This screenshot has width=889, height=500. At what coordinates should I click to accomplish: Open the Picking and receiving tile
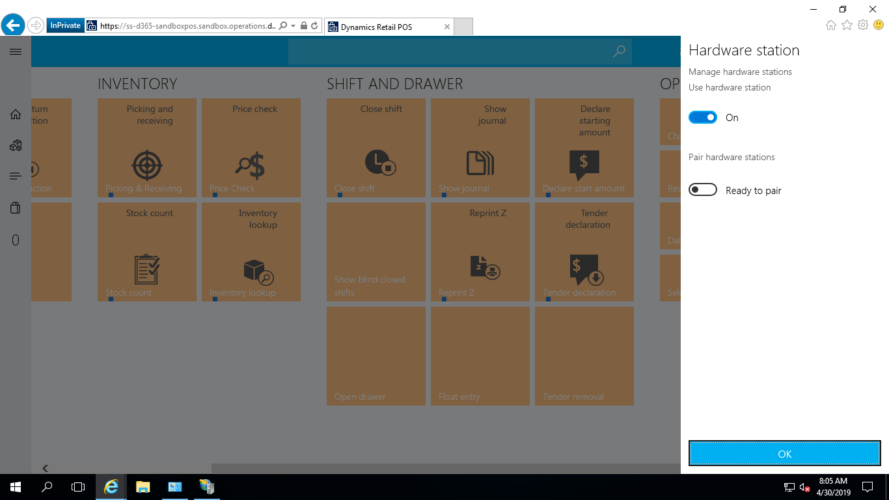click(147, 148)
